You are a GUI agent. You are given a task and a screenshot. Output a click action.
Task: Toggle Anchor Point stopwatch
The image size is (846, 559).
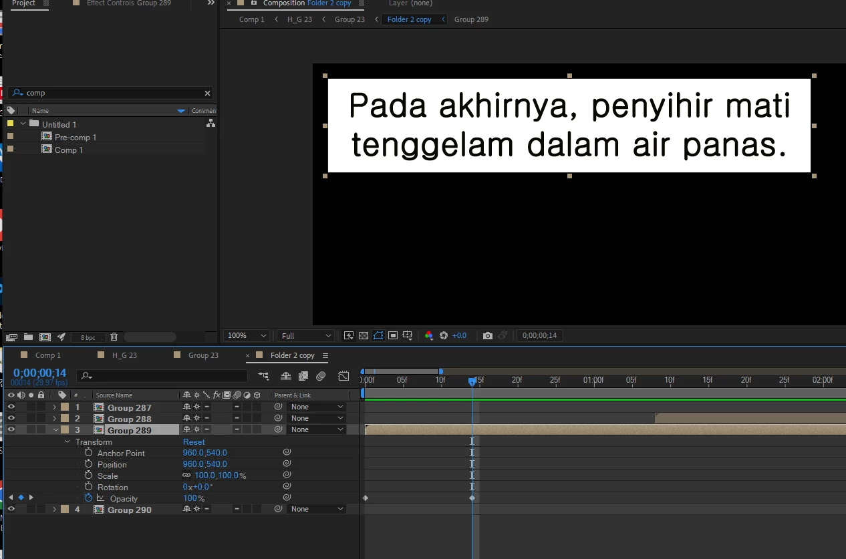click(x=88, y=453)
